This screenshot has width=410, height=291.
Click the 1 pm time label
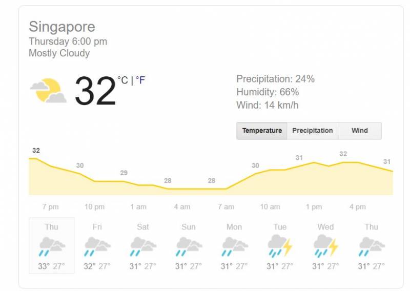(314, 207)
